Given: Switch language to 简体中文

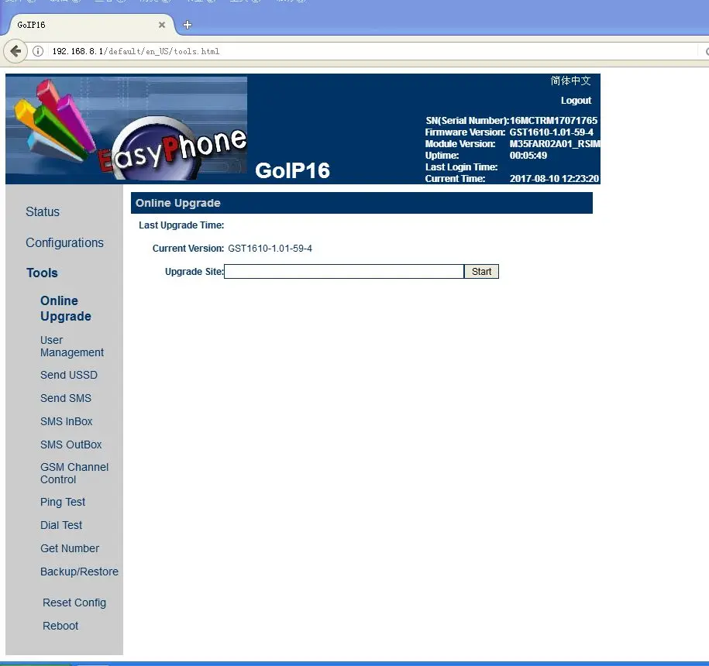Looking at the screenshot, I should (570, 81).
